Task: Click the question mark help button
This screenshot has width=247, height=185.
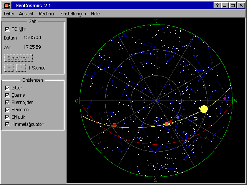Action: tap(218, 5)
